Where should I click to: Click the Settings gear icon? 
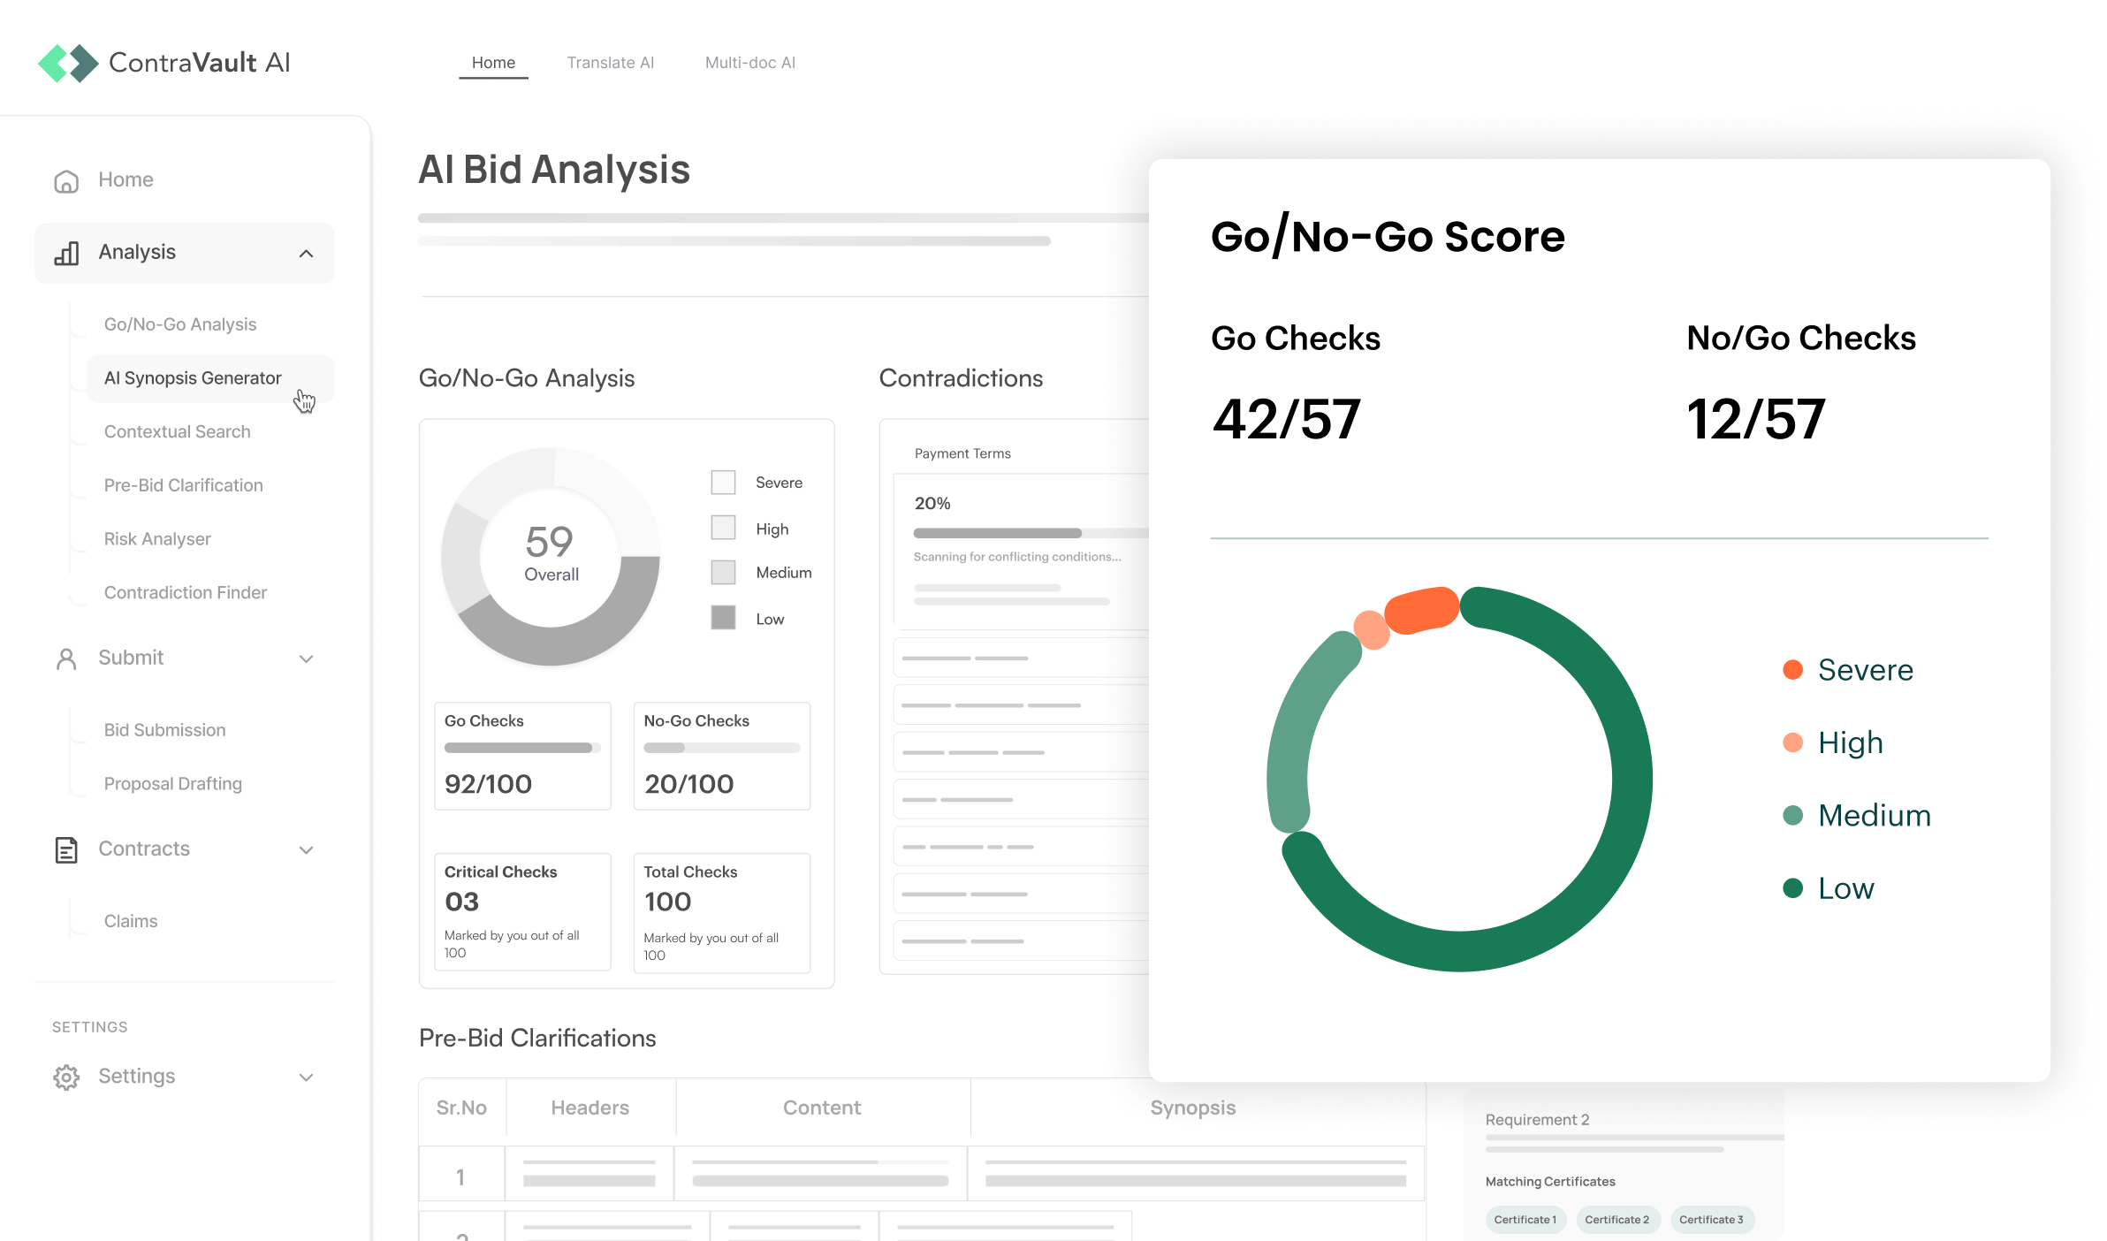(66, 1077)
